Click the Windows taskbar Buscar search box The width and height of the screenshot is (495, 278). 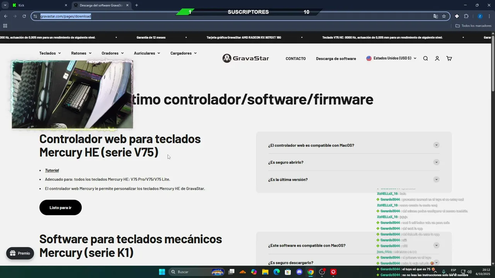pos(196,272)
